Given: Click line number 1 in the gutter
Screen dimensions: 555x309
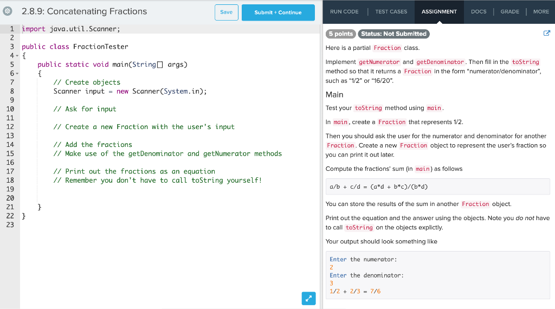Looking at the screenshot, I should [12, 29].
